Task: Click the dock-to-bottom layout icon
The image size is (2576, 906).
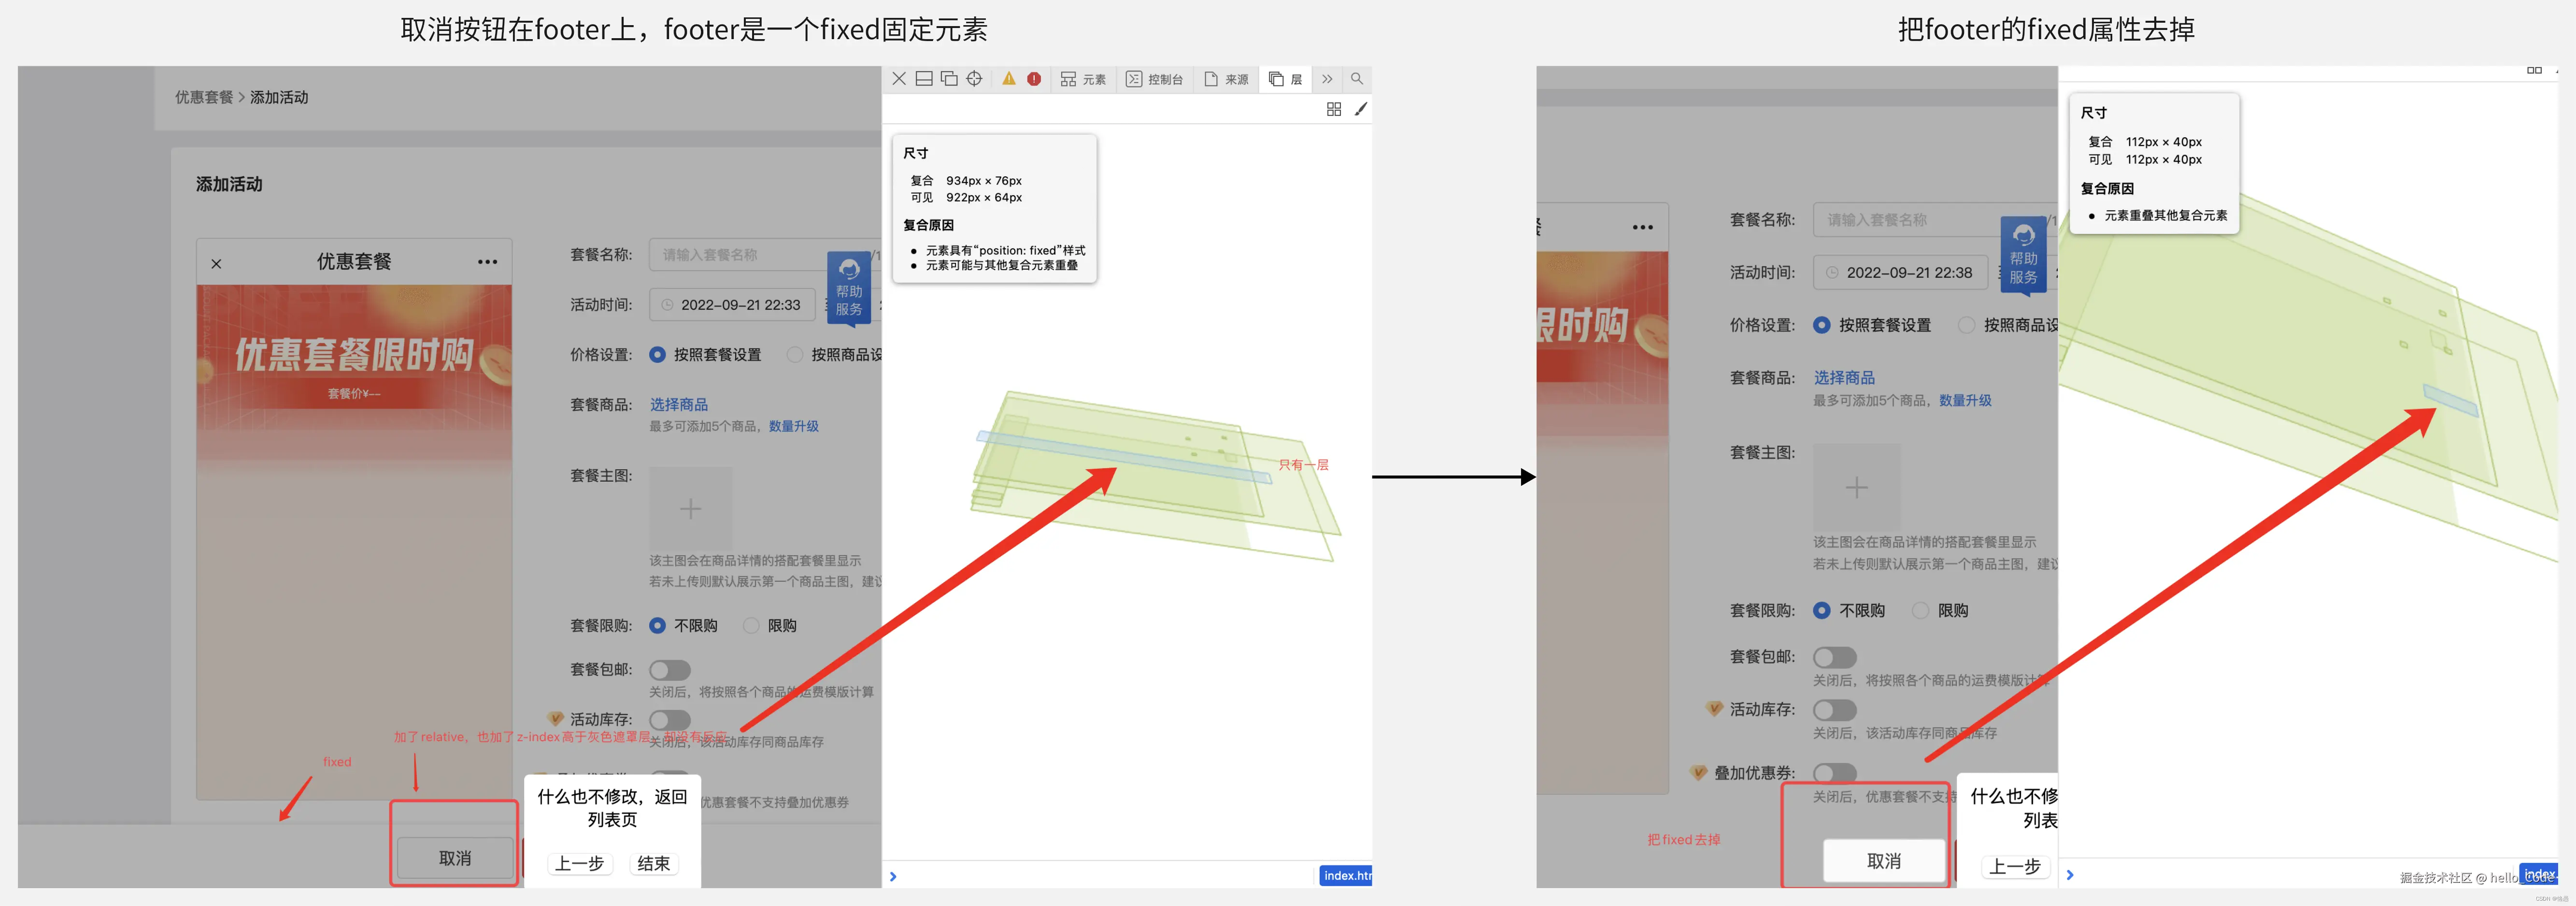Action: point(924,79)
